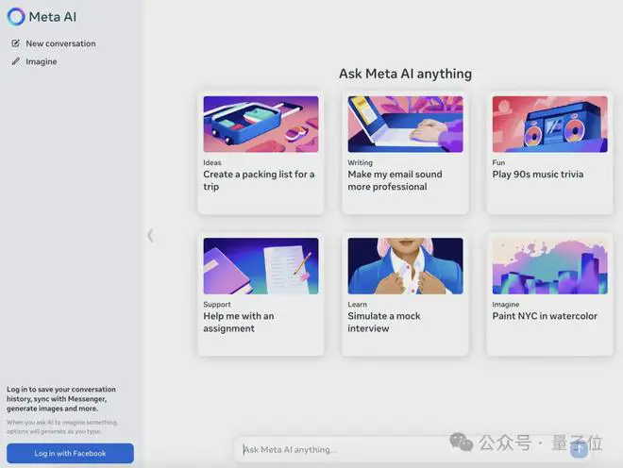Screen dimensions: 623x468
Task: Open New conversation in the sidebar
Action: (60, 43)
